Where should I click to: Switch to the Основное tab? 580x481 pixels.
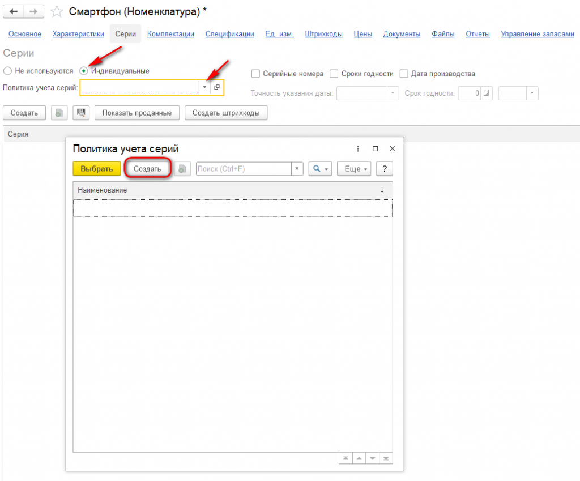coord(25,34)
